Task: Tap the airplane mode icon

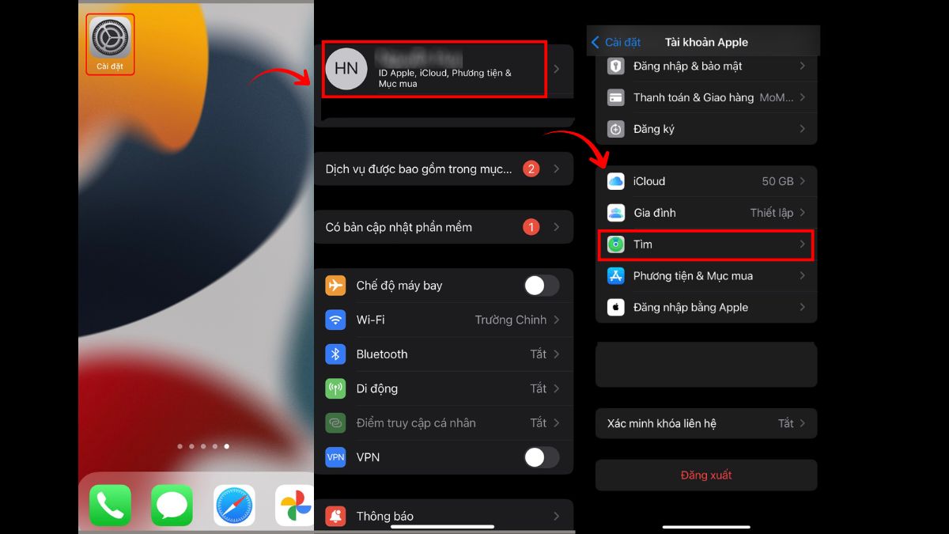Action: click(335, 286)
